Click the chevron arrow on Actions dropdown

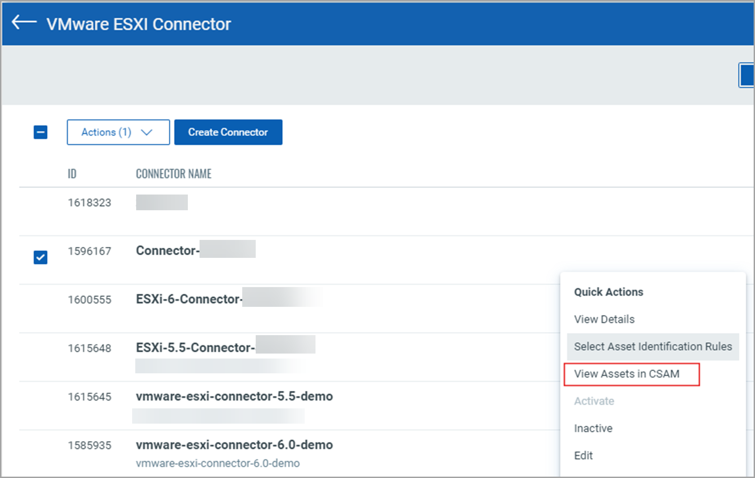[147, 132]
